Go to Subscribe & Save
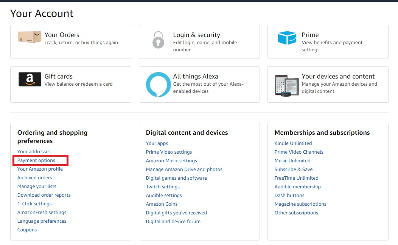The image size is (398, 245). coord(293,169)
